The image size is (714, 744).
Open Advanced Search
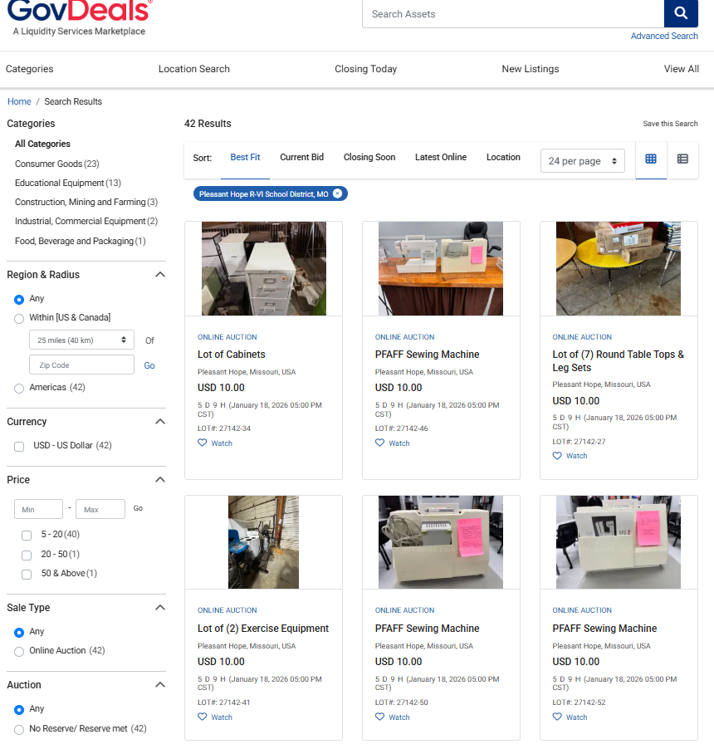pos(664,36)
